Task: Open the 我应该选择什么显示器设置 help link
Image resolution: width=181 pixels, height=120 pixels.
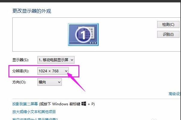Action: point(35,119)
